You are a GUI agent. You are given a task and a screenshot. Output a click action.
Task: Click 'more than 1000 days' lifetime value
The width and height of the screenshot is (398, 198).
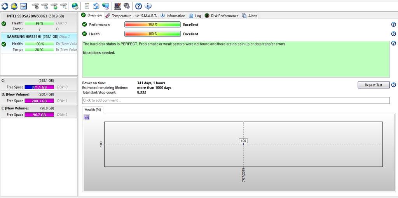[154, 88]
